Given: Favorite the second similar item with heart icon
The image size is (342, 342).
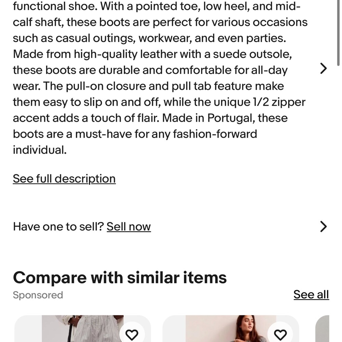Looking at the screenshot, I should tap(280, 334).
